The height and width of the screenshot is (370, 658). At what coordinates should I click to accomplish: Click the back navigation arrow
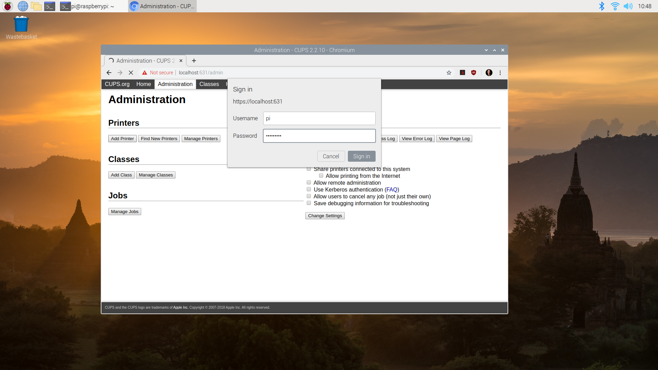tap(109, 73)
